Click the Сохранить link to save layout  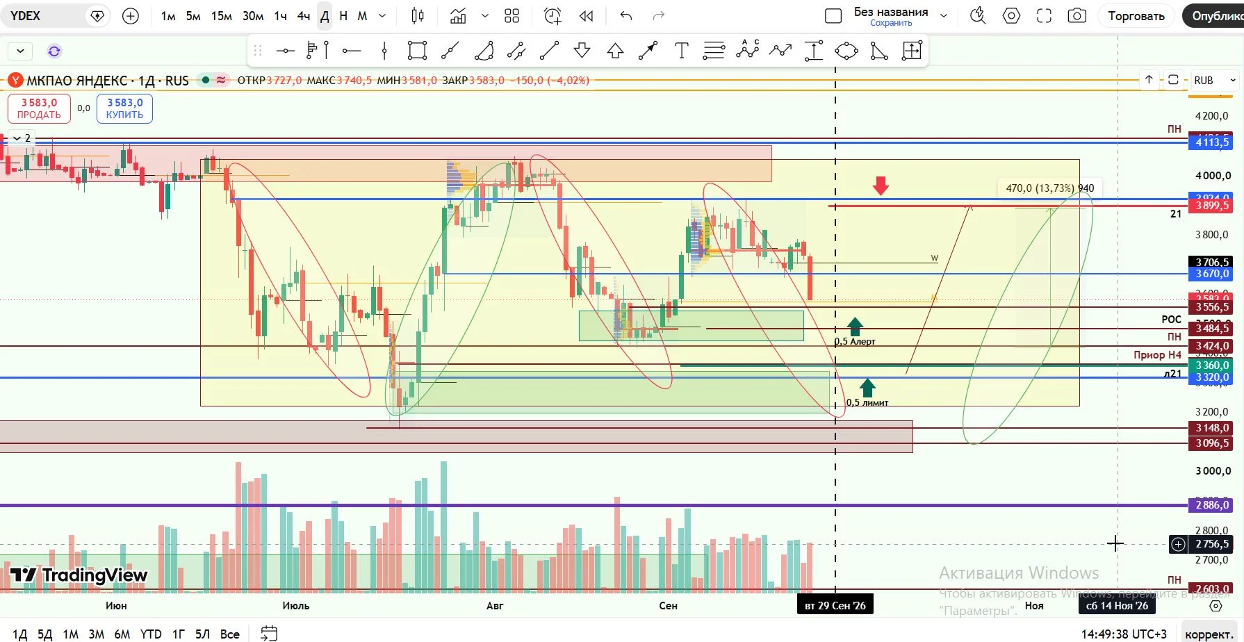(x=891, y=23)
